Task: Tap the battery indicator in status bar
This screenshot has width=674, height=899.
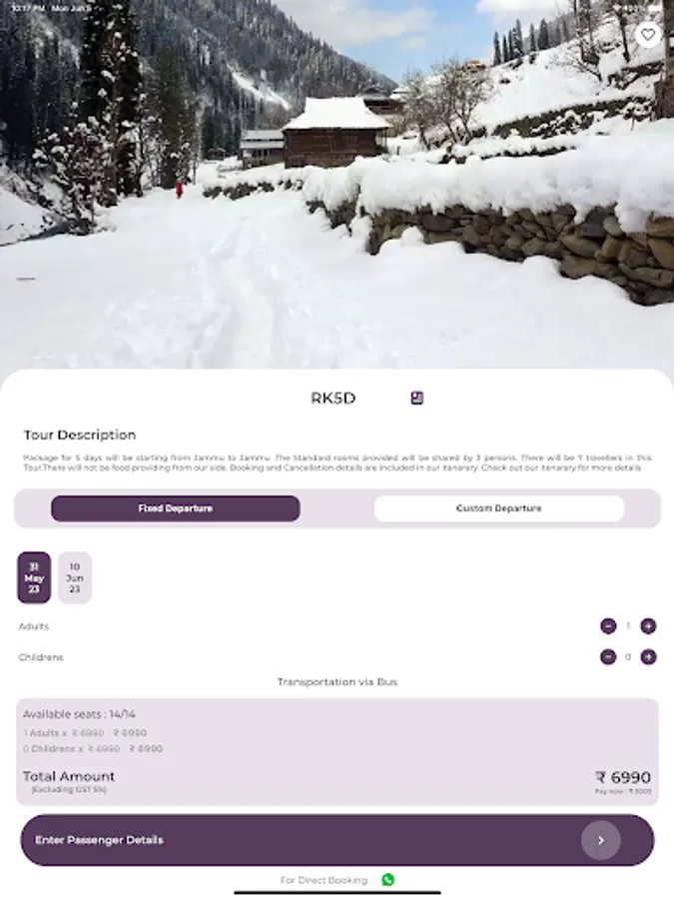Action: (x=653, y=8)
